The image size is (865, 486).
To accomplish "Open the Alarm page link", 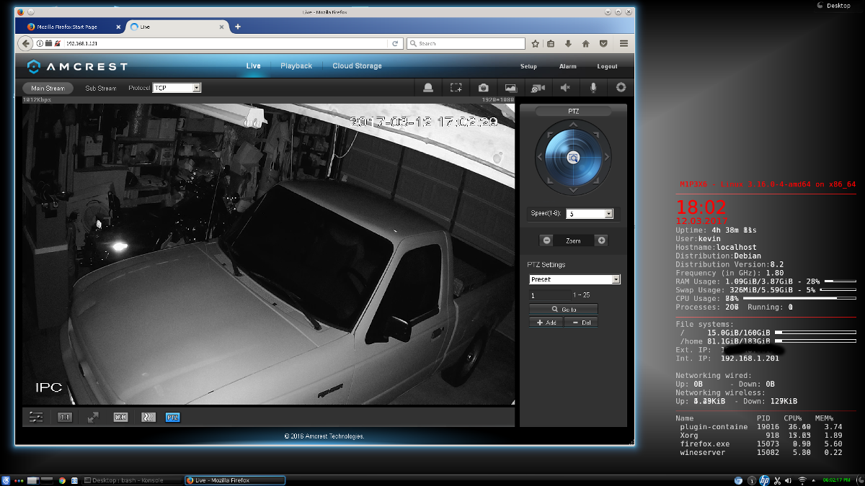I will tap(568, 66).
